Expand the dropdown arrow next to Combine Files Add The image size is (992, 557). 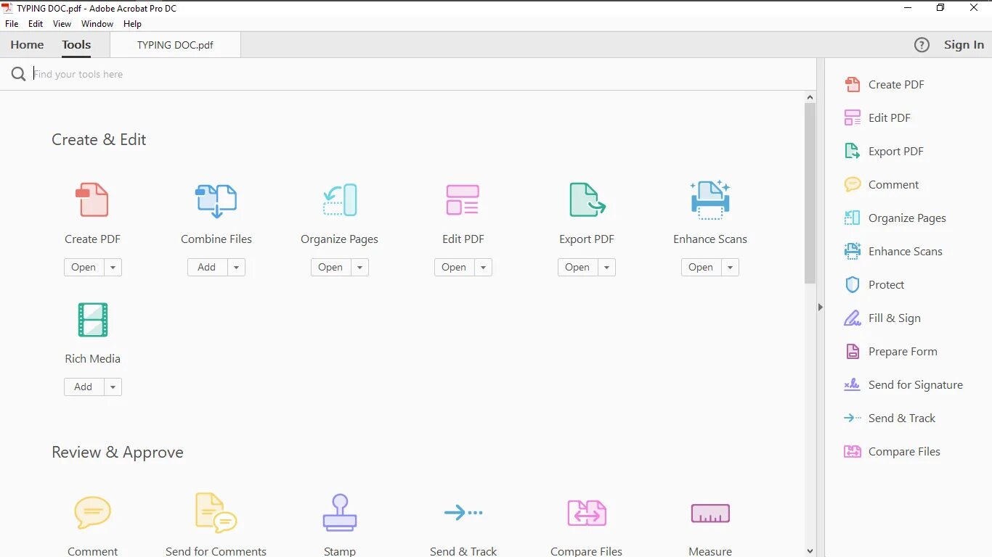tap(236, 268)
